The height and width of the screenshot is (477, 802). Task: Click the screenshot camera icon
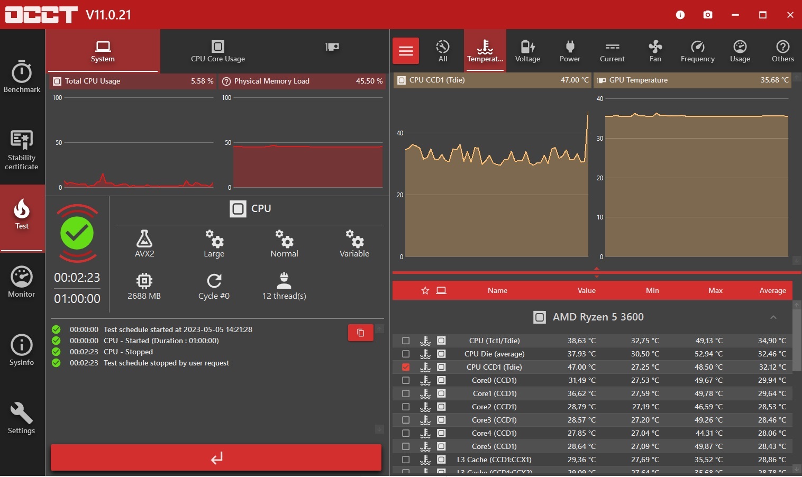(x=708, y=15)
